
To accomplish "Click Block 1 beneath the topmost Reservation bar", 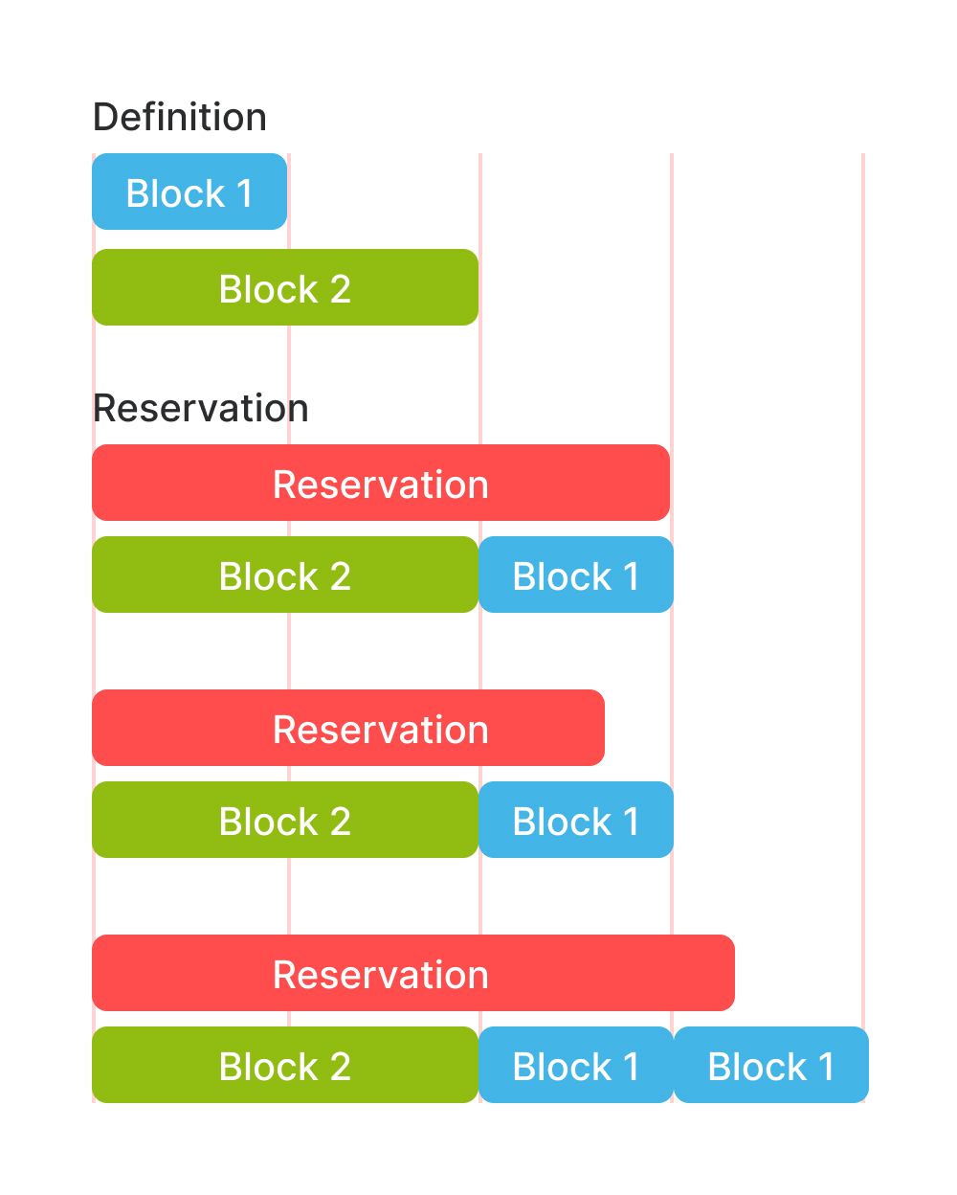I will click(x=576, y=575).
